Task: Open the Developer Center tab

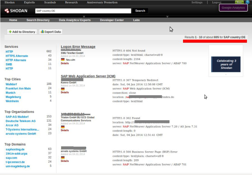Action: (112, 20)
